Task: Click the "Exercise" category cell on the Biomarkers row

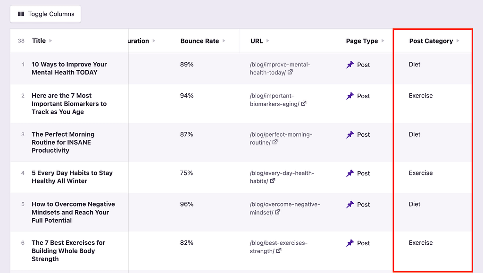Action: (x=421, y=96)
